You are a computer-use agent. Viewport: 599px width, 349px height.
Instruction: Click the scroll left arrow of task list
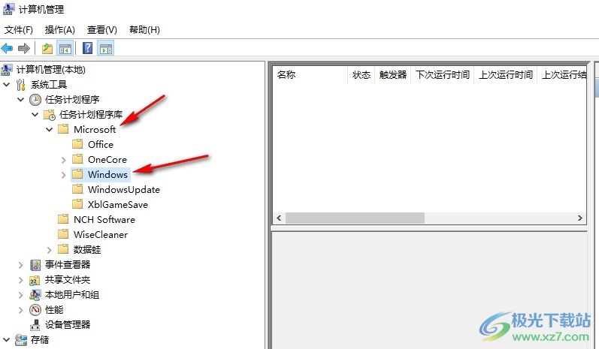(x=279, y=218)
